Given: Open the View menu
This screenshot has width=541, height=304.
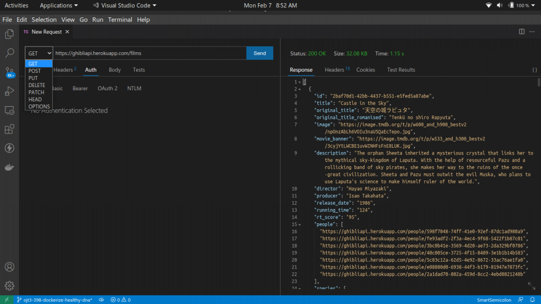Looking at the screenshot, I should click(68, 20).
